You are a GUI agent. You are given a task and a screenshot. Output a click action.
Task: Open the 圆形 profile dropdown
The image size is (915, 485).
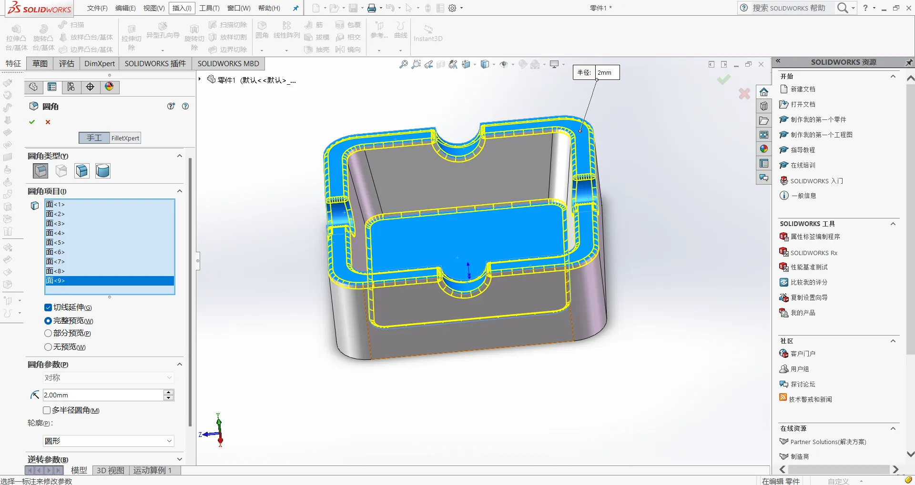point(109,441)
